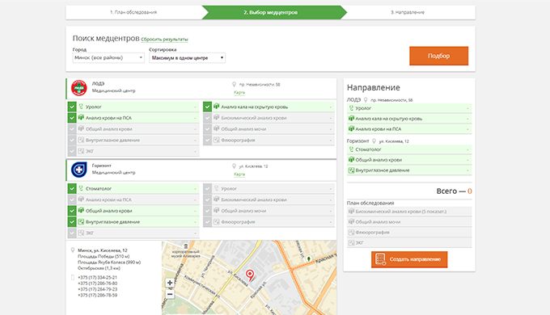550x315 pixels.
Task: Open Карта link for ЛОДЭ
Action: pyautogui.click(x=239, y=93)
